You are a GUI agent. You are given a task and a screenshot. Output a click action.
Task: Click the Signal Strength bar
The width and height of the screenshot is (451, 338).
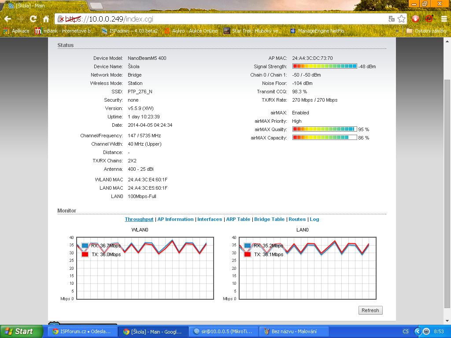pyautogui.click(x=325, y=66)
